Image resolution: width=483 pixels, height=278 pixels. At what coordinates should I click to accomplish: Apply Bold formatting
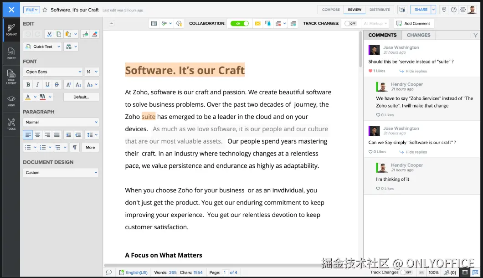point(28,84)
